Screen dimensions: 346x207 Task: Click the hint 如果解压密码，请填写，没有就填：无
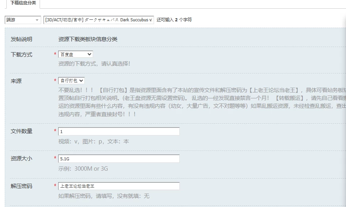104,196
